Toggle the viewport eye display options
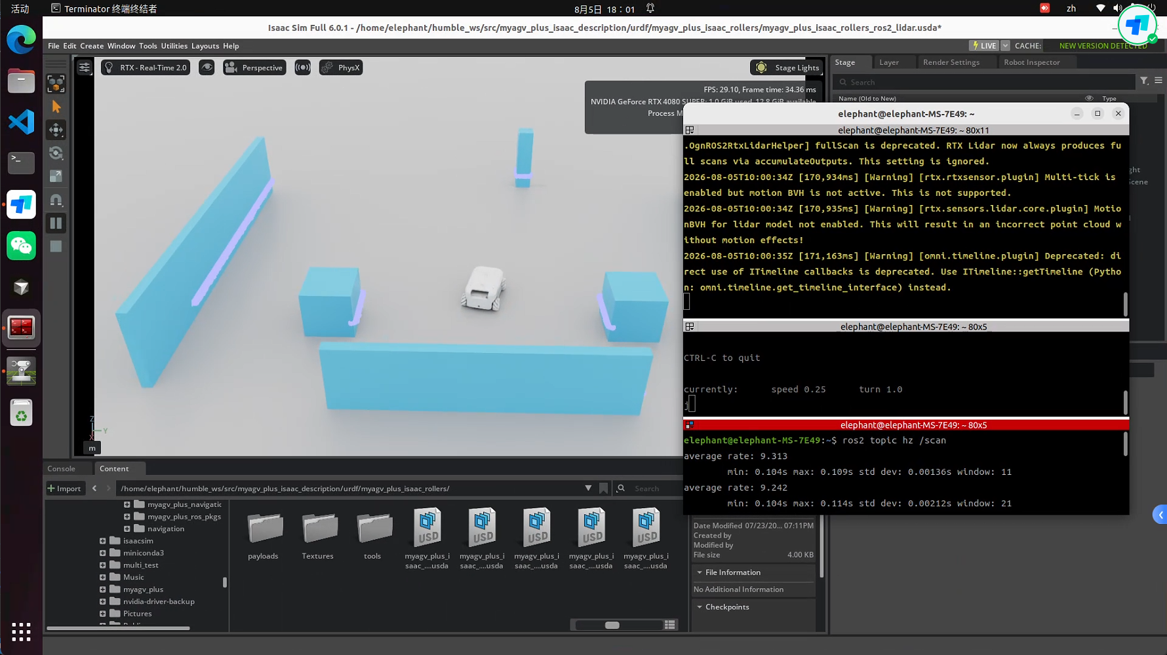 (x=207, y=67)
